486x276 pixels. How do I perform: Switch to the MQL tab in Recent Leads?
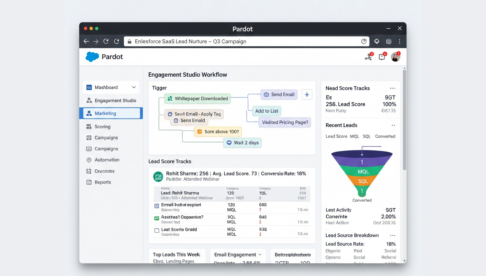355,136
